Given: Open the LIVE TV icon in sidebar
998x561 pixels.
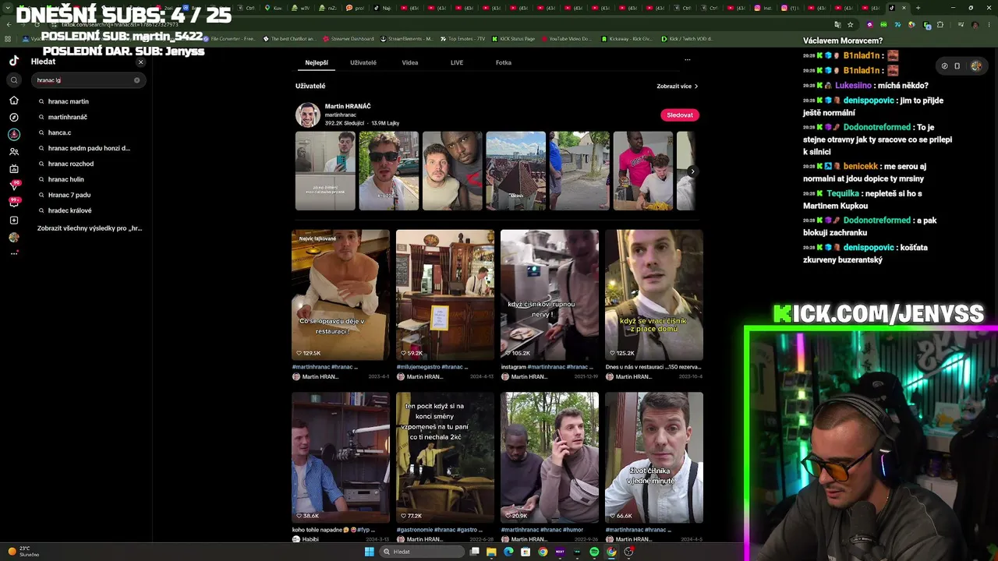Looking at the screenshot, I should pos(14,169).
